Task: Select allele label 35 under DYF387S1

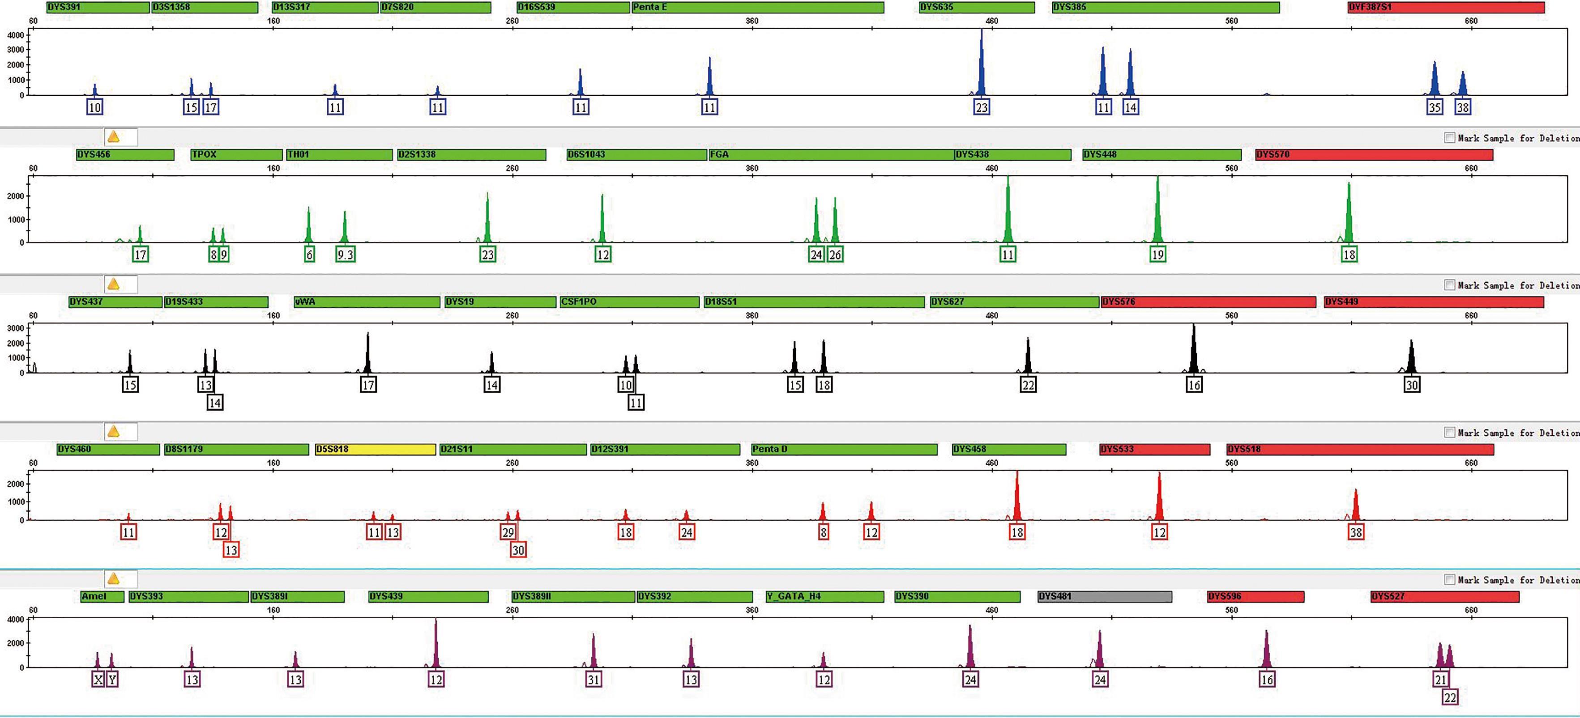Action: (1435, 107)
